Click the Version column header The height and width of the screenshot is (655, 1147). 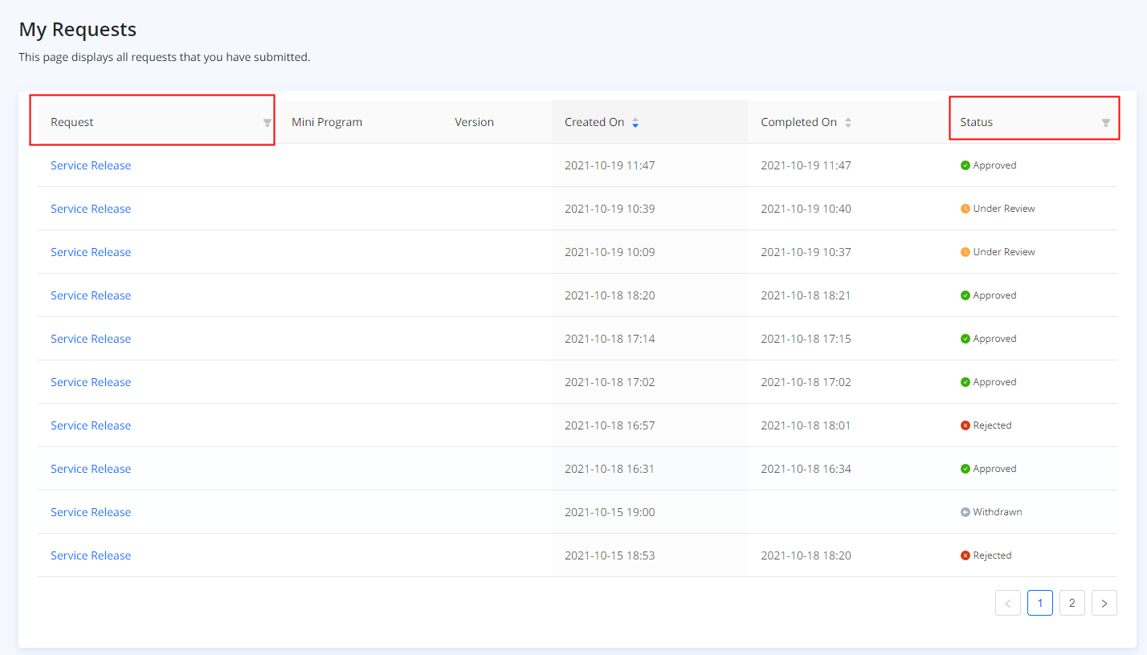(474, 123)
